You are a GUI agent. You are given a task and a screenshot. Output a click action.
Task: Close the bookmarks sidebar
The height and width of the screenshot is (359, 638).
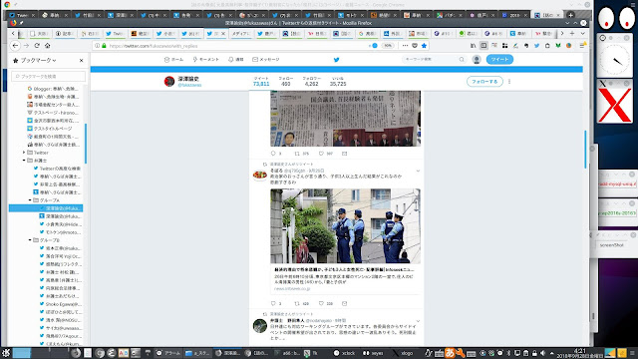coord(82,60)
